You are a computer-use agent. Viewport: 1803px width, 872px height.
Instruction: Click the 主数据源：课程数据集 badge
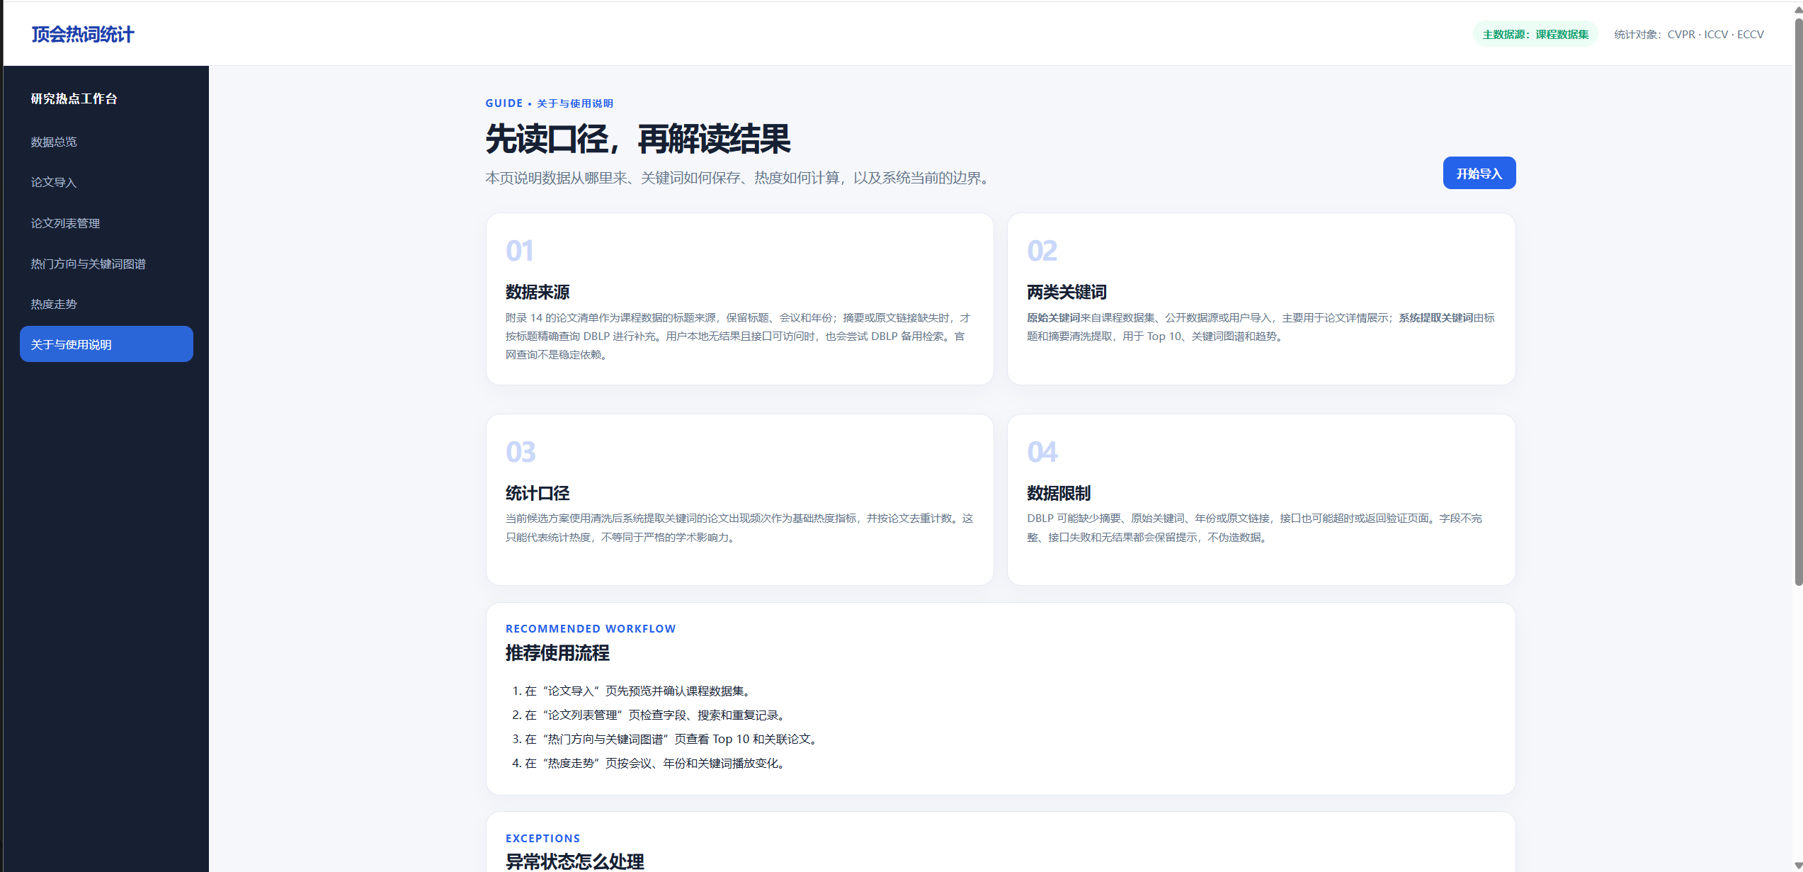pos(1535,34)
